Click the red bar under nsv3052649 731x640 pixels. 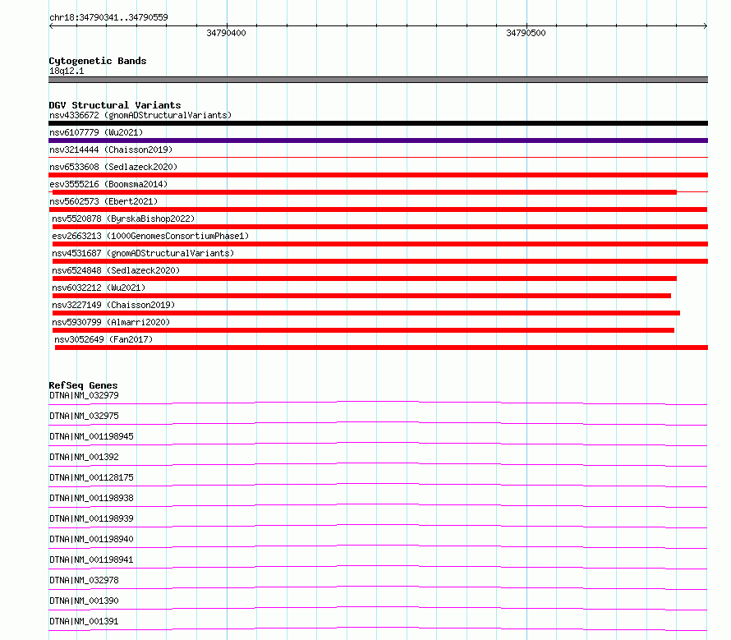point(381,348)
